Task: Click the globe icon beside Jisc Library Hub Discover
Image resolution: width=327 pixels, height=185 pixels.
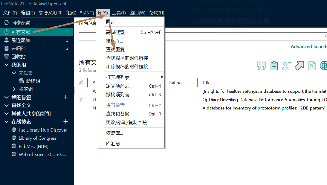Action: tap(14, 130)
